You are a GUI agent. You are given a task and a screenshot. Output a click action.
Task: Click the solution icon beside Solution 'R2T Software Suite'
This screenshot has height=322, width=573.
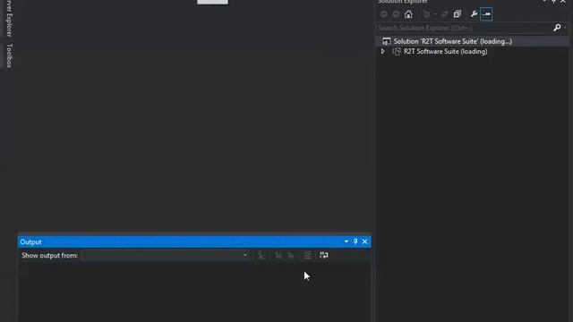pos(386,41)
